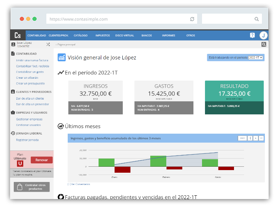Viewport: 279px width, 205px height.
Task: Click the Página principal breadcrumb
Action: 65,45
